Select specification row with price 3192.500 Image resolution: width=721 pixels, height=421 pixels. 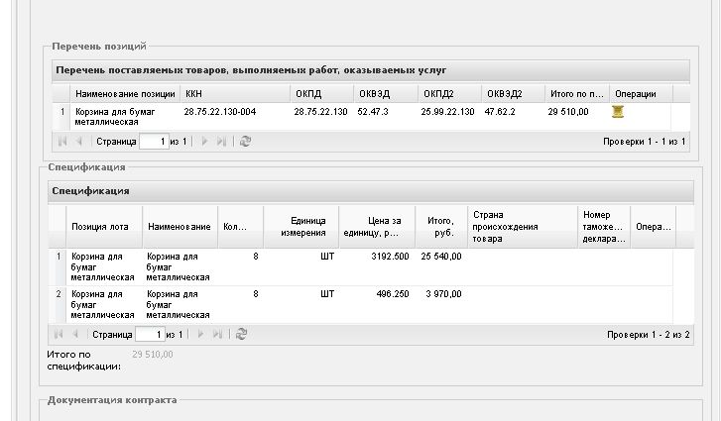(361, 267)
